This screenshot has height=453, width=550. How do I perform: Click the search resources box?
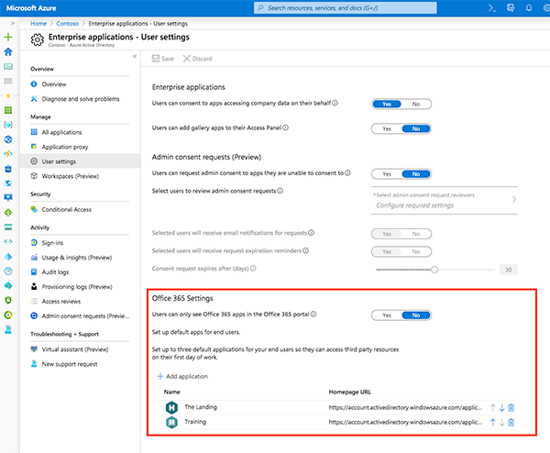click(x=346, y=7)
